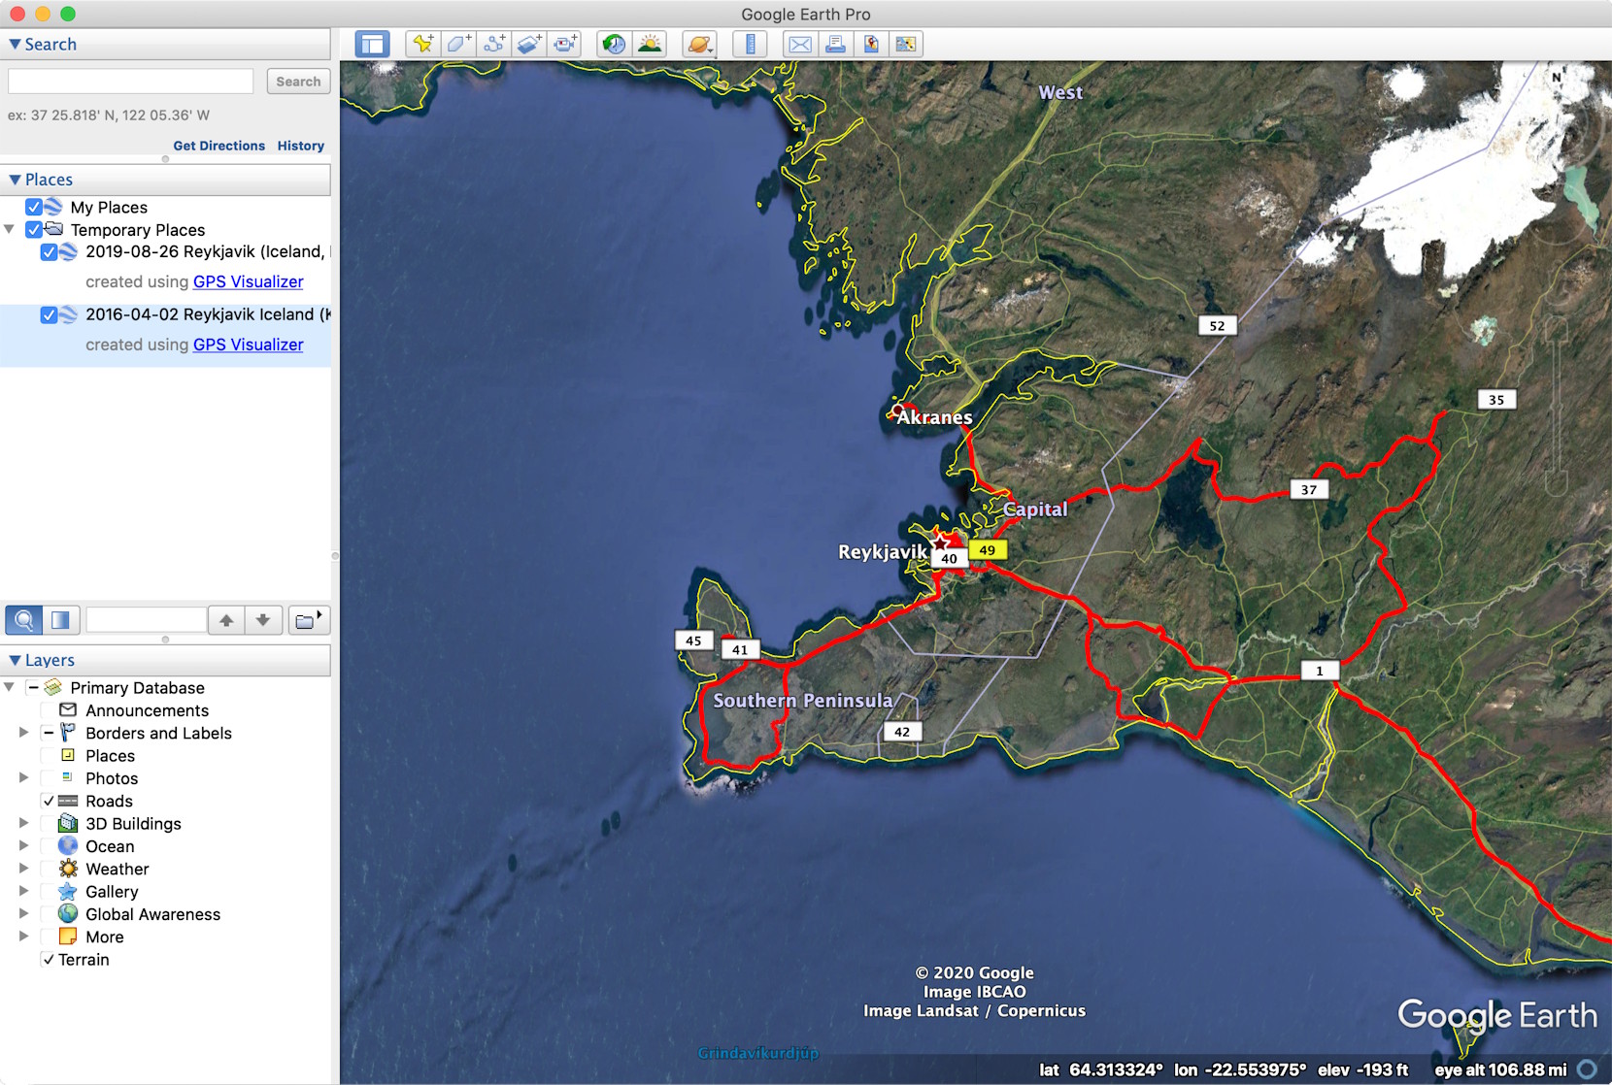
Task: Click the Search button
Action: coord(298,82)
